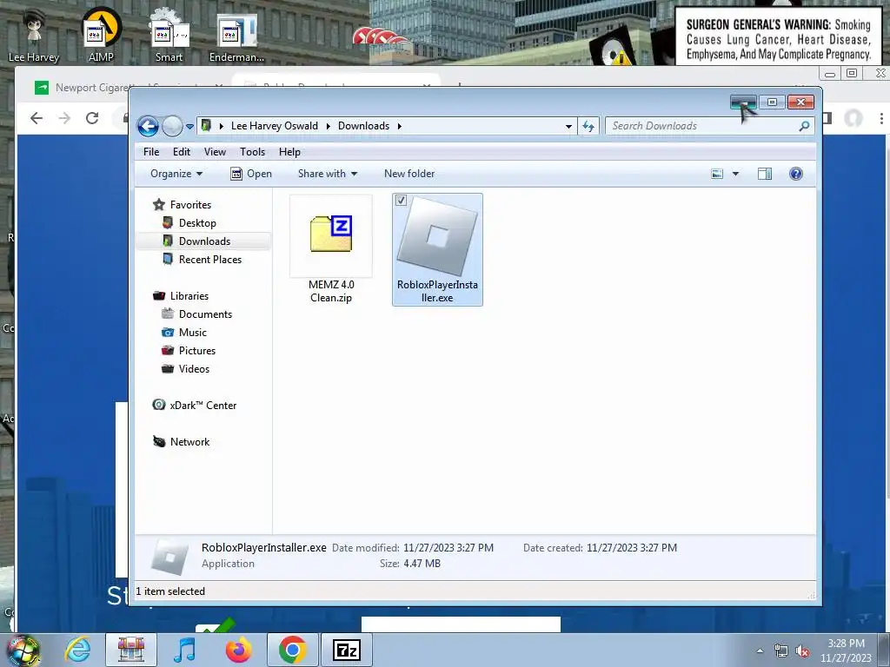Click the Windows Start orb
890x667 pixels.
[22, 650]
